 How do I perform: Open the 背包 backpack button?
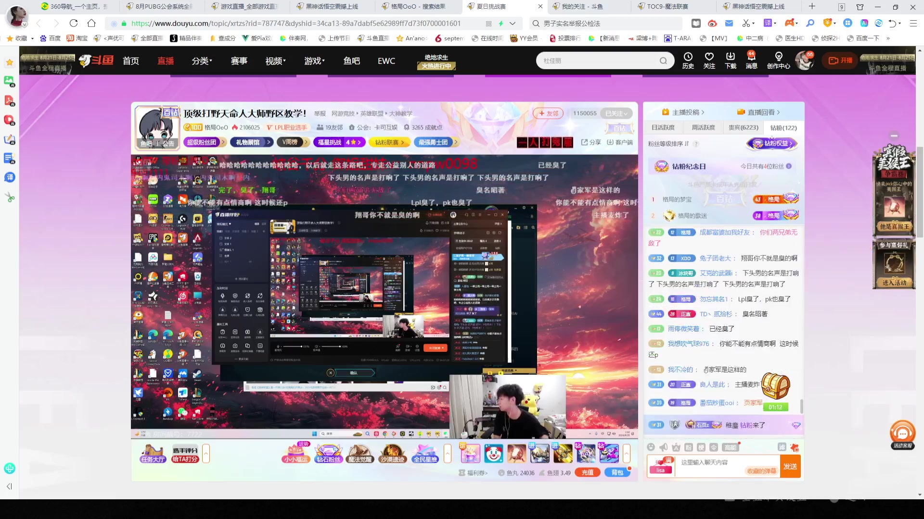coord(617,472)
